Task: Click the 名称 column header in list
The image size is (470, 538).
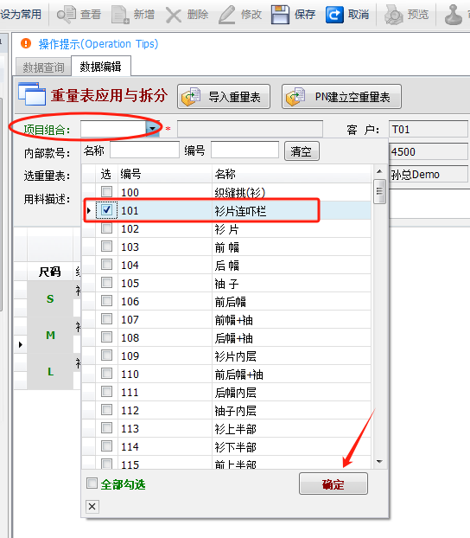Action: 291,174
